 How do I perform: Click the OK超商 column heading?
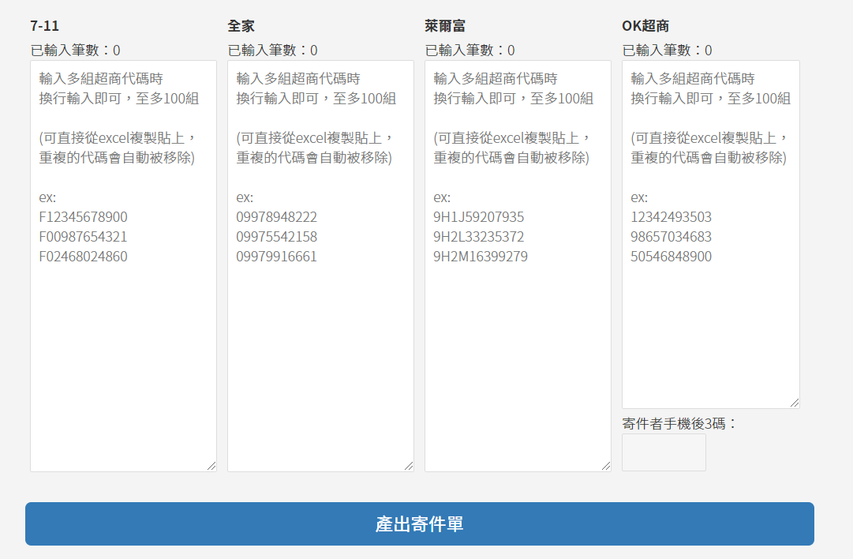pos(645,25)
